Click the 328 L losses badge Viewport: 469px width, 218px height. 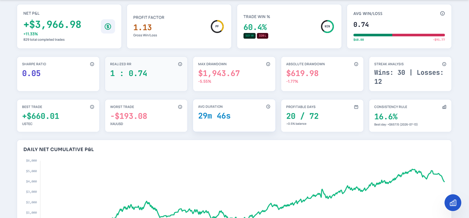tap(262, 36)
